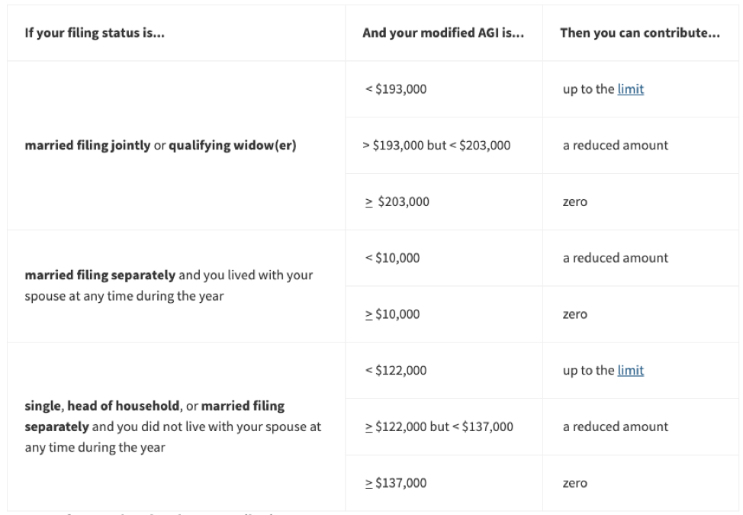Click 'a reduced amount' beside $122,000 but < $137,000
Viewport: 743px width, 515px height.
[616, 426]
